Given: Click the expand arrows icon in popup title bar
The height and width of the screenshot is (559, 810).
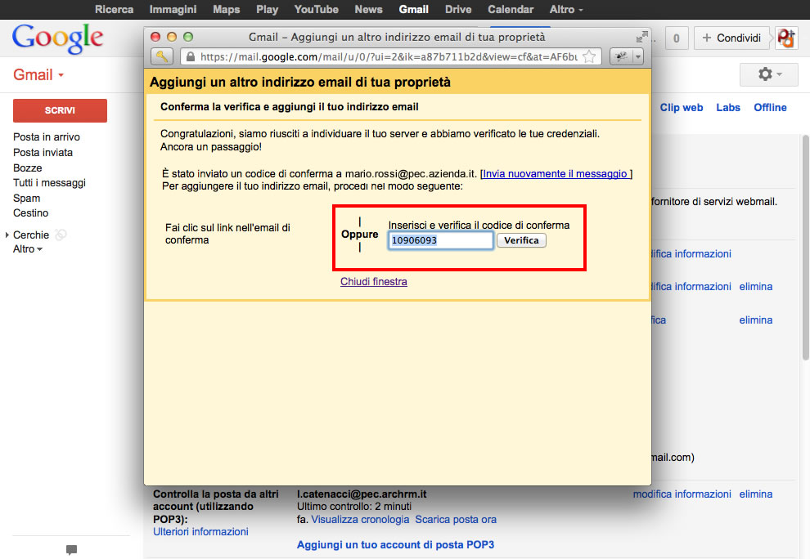Looking at the screenshot, I should coord(641,37).
